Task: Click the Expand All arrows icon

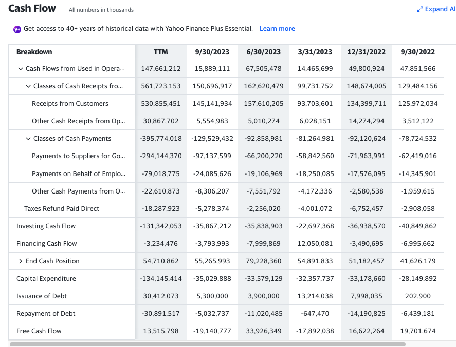Action: point(420,9)
